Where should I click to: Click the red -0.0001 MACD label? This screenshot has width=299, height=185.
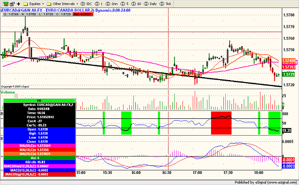point(288,160)
